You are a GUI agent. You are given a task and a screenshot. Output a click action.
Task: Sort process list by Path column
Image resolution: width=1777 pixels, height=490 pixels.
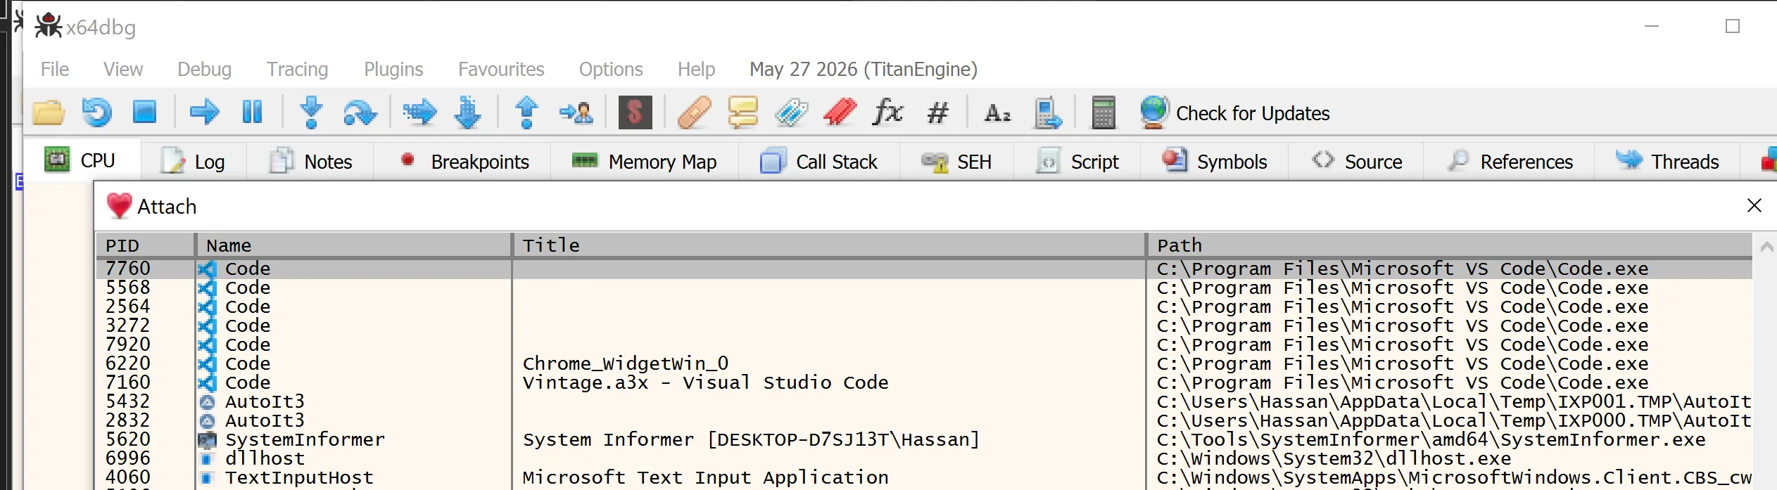click(x=1450, y=245)
